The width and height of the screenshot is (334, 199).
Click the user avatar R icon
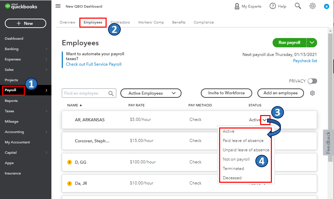click(326, 6)
